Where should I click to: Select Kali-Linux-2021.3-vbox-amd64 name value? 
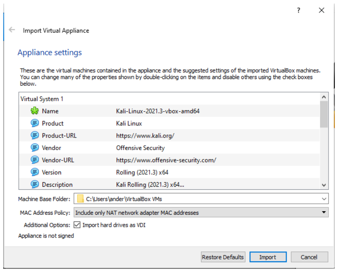(x=158, y=111)
